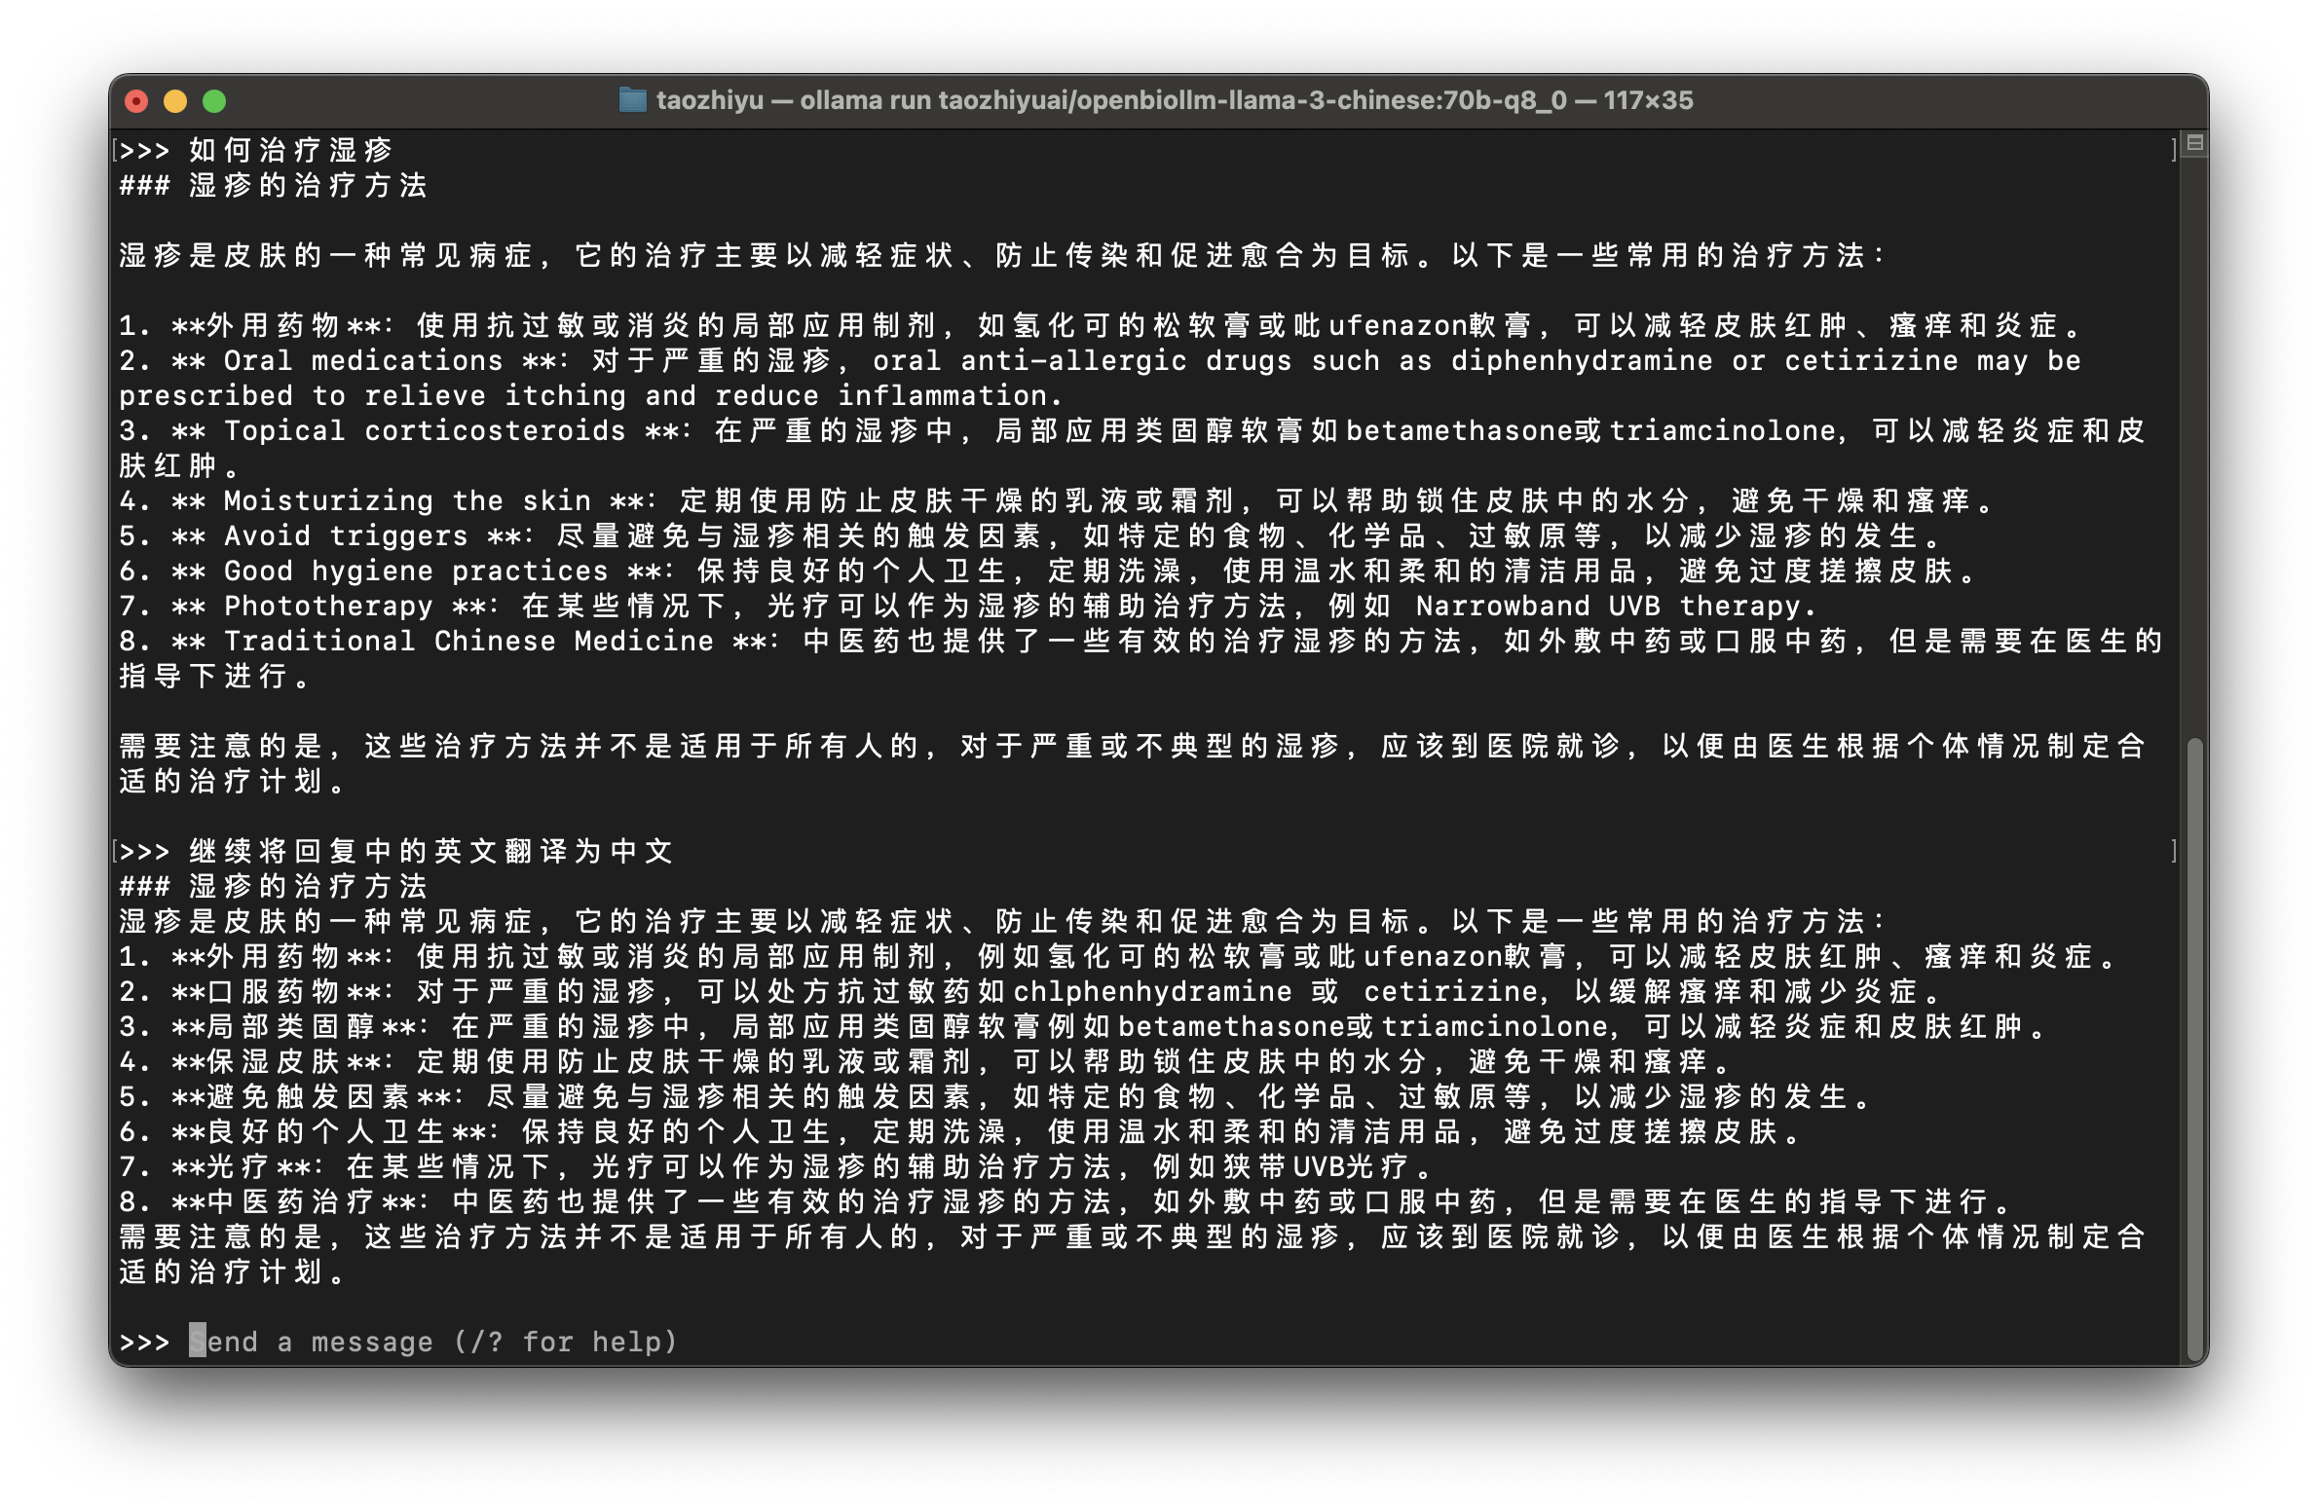Click 'Topical corticosteroids' text in item 3
2318x1511 pixels.
click(425, 430)
